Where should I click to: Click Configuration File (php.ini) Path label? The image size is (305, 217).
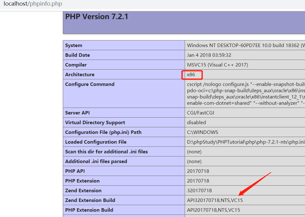tap(103, 132)
